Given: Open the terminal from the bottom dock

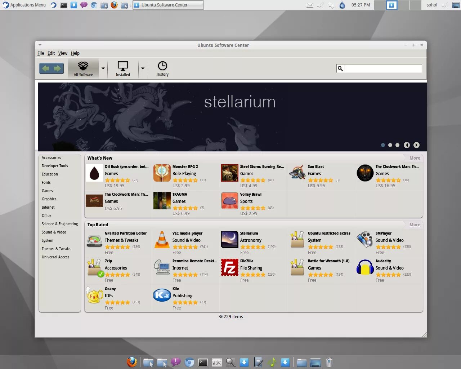Looking at the screenshot, I should pyautogui.click(x=203, y=363).
